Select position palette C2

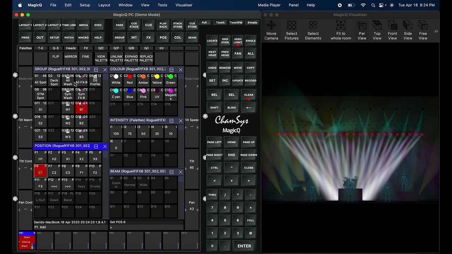(x=54, y=170)
